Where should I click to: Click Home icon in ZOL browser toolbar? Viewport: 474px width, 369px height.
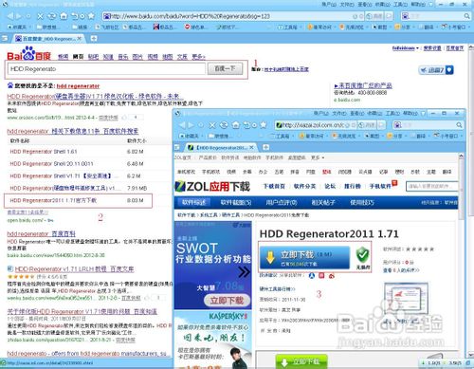(235, 125)
